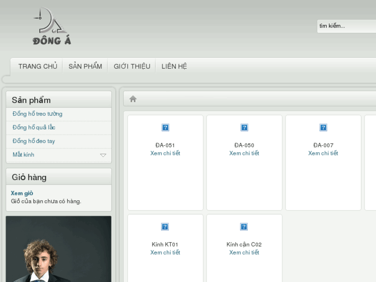This screenshot has width=376, height=282.
Task: Open the ĐA-007 product image placeholder
Action: 323,127
